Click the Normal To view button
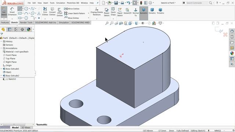Viewport: 235px width, 132px height. pyautogui.click(x=135, y=12)
